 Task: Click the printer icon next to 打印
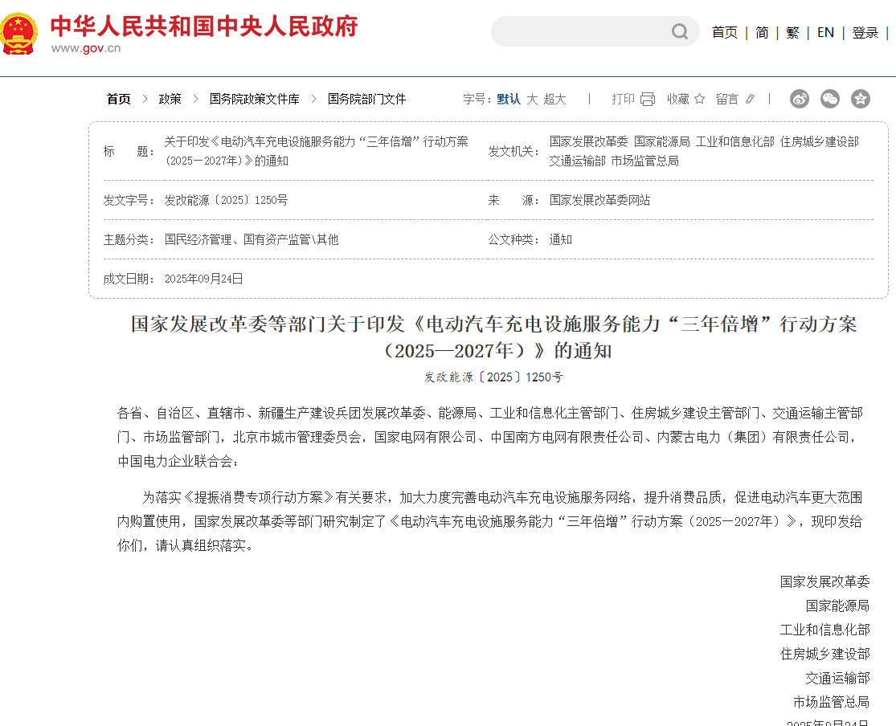pyautogui.click(x=648, y=100)
